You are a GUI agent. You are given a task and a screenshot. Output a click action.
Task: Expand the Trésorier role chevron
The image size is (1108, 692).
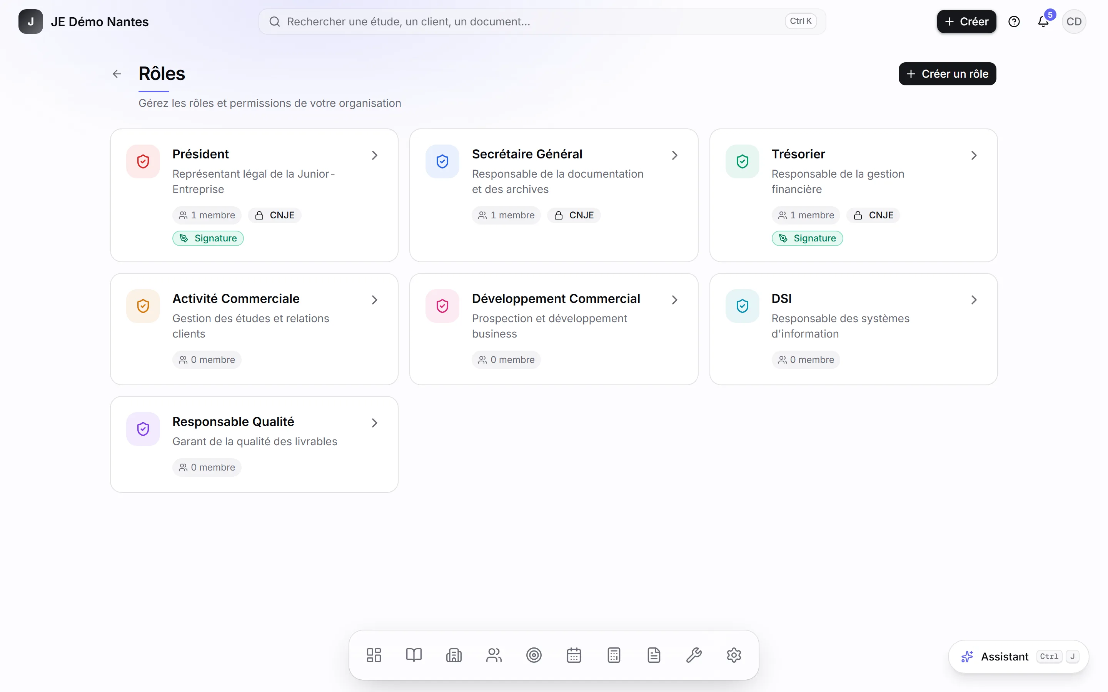pos(974,156)
